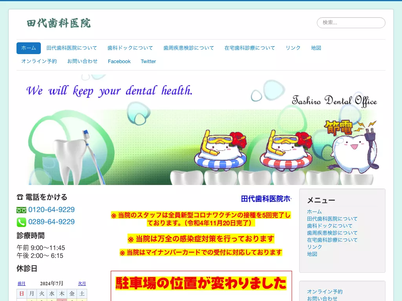
Task: Click ホーム in the メニュー sidebar
Action: tap(314, 212)
